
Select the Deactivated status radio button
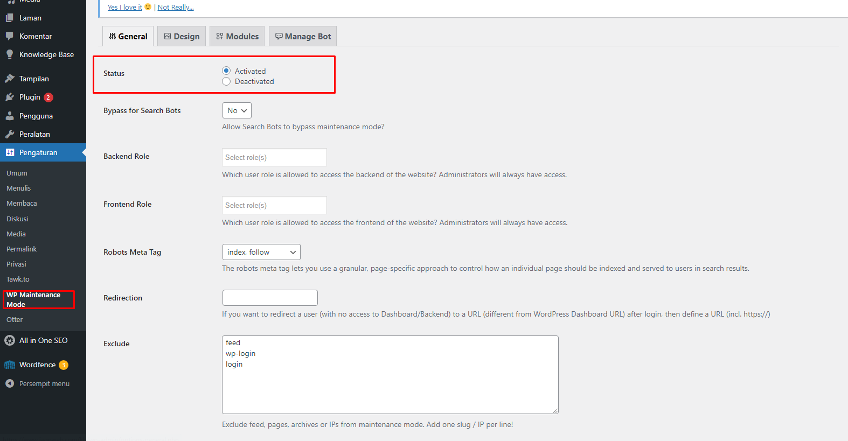tap(226, 81)
